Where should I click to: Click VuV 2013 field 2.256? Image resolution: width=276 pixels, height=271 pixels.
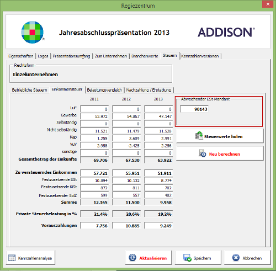click(x=158, y=145)
